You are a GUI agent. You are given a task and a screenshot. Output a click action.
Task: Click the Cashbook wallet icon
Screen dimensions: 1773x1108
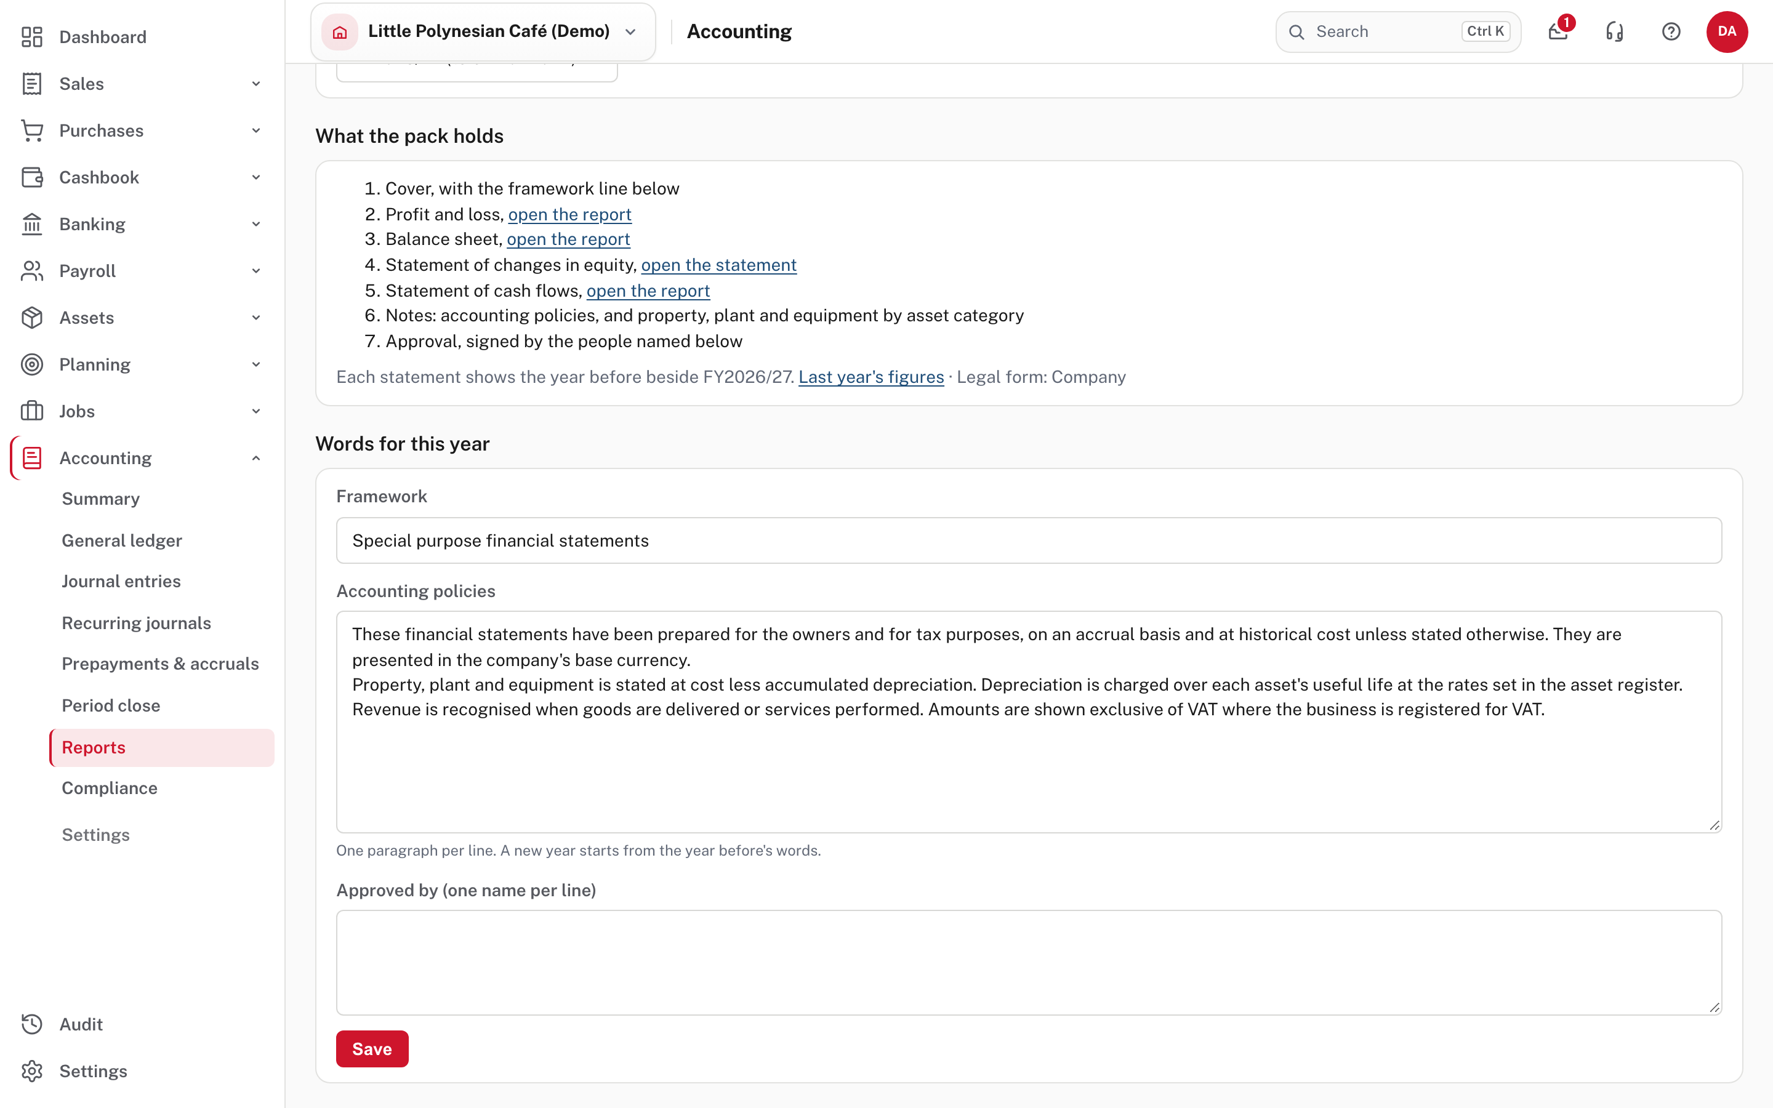coord(31,177)
